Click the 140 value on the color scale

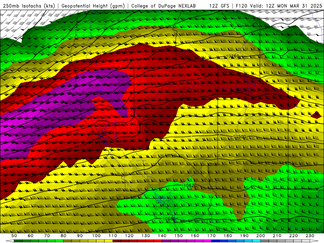162,236
